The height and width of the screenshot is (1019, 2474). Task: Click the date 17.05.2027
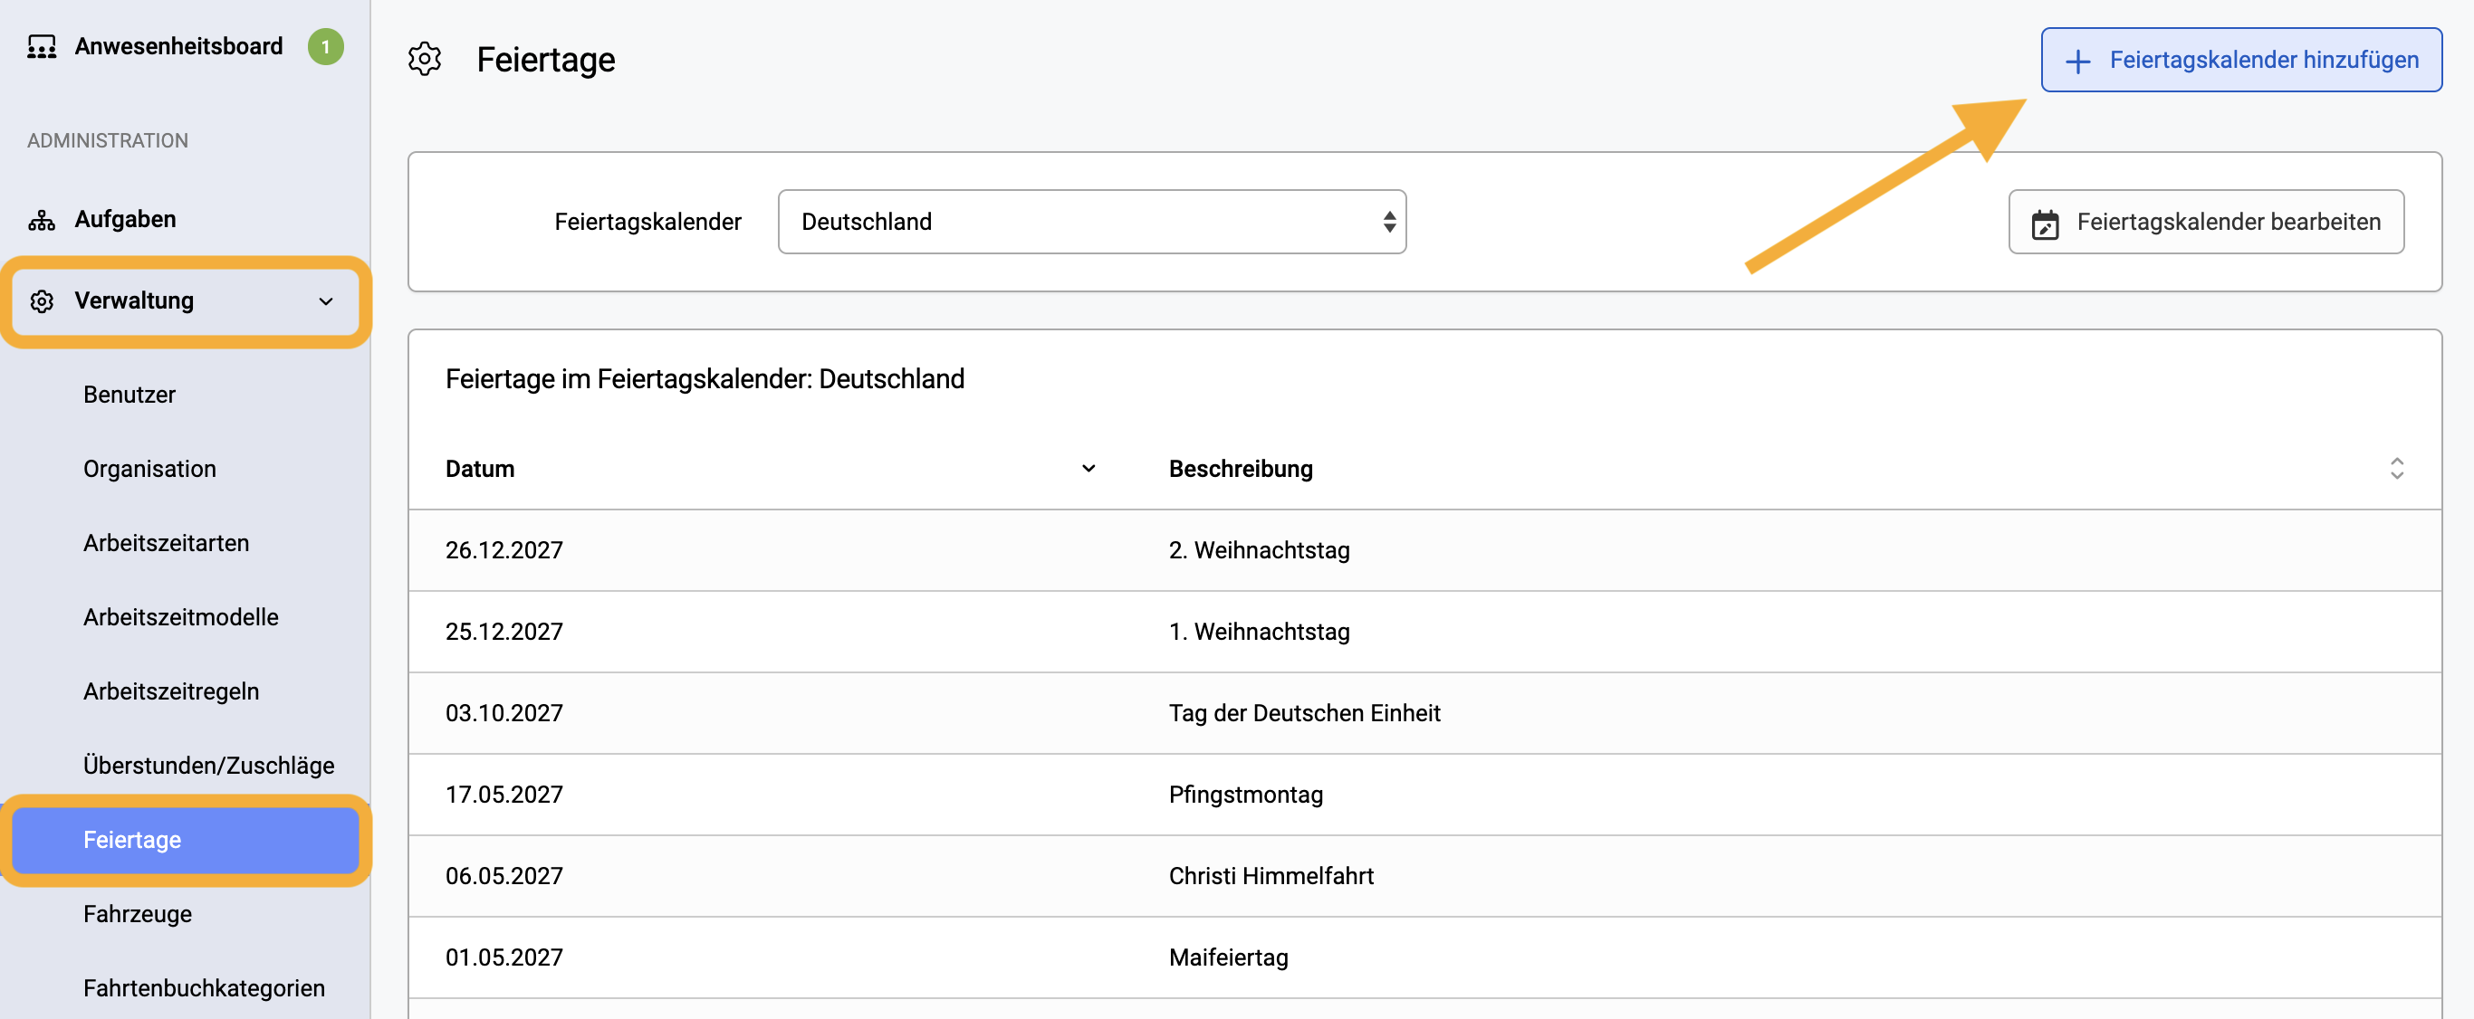tap(504, 795)
